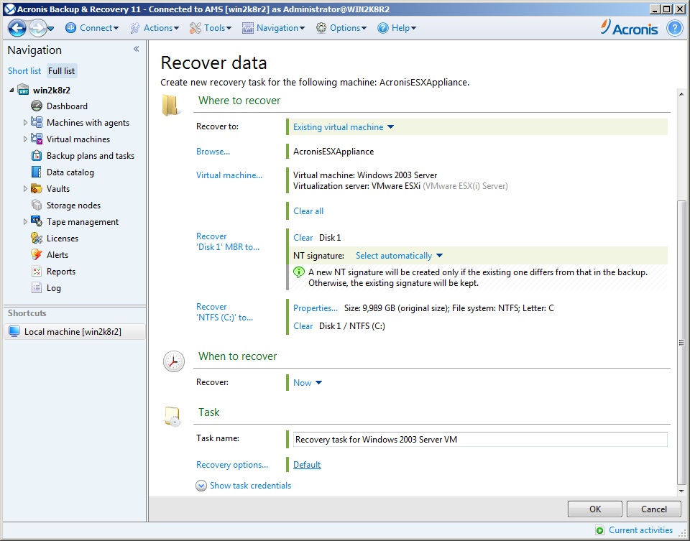Viewport: 690px width, 541px height.
Task: Click the Log icon
Action: 37,287
